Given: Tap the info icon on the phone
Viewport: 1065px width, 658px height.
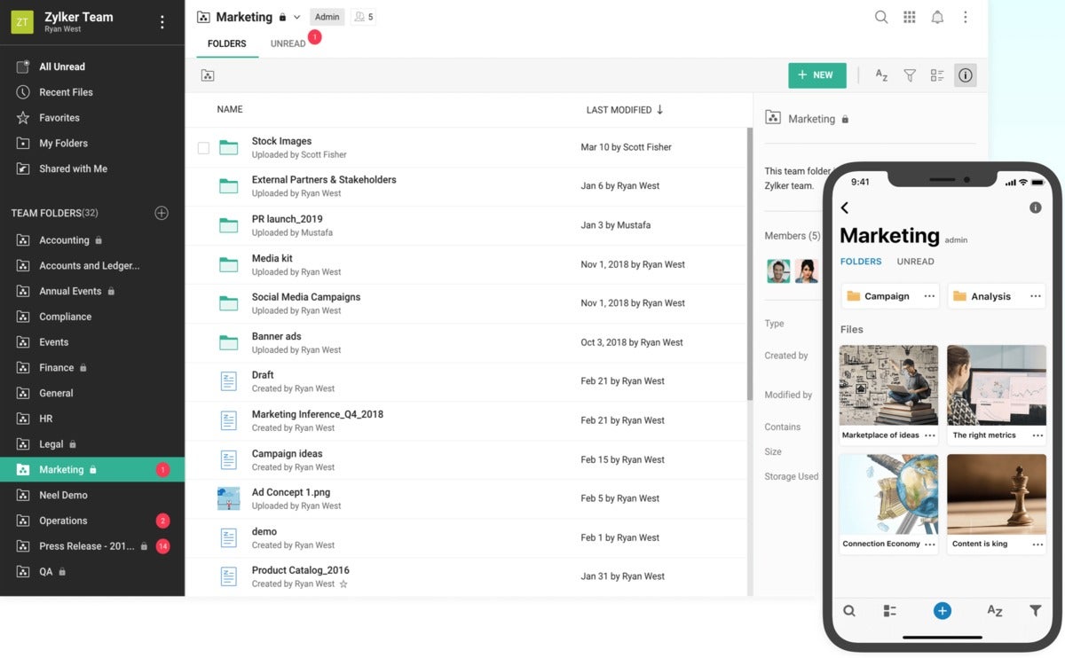Looking at the screenshot, I should (1035, 208).
